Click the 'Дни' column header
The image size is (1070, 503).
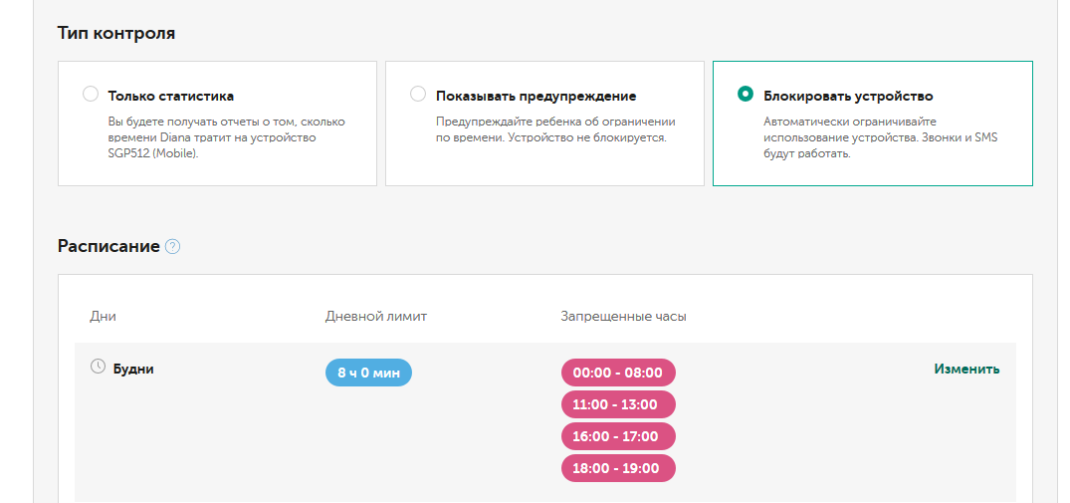pyautogui.click(x=103, y=317)
